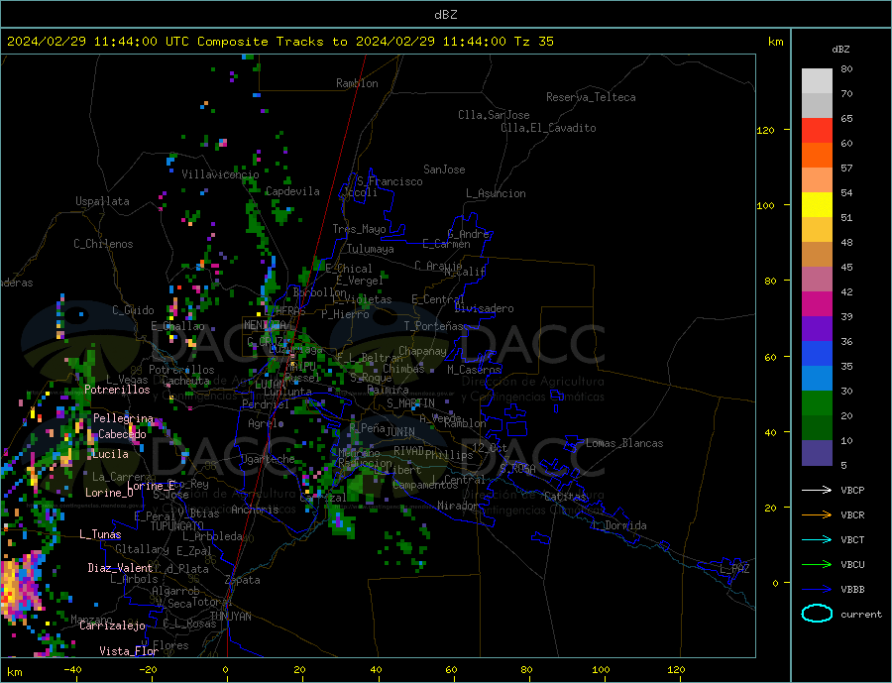Pick the red swatch between 65 and 60
Screen dimensions: 892x683
(x=817, y=130)
